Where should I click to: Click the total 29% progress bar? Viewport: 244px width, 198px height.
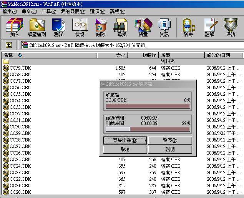tap(148, 129)
